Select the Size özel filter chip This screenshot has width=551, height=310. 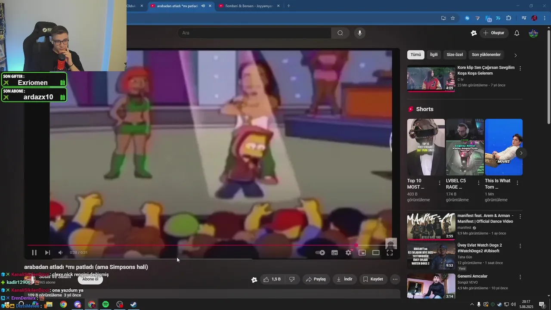tap(455, 55)
